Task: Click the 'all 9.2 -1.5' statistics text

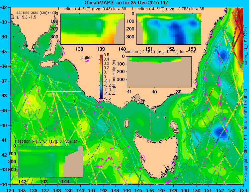Action: pos(26,17)
